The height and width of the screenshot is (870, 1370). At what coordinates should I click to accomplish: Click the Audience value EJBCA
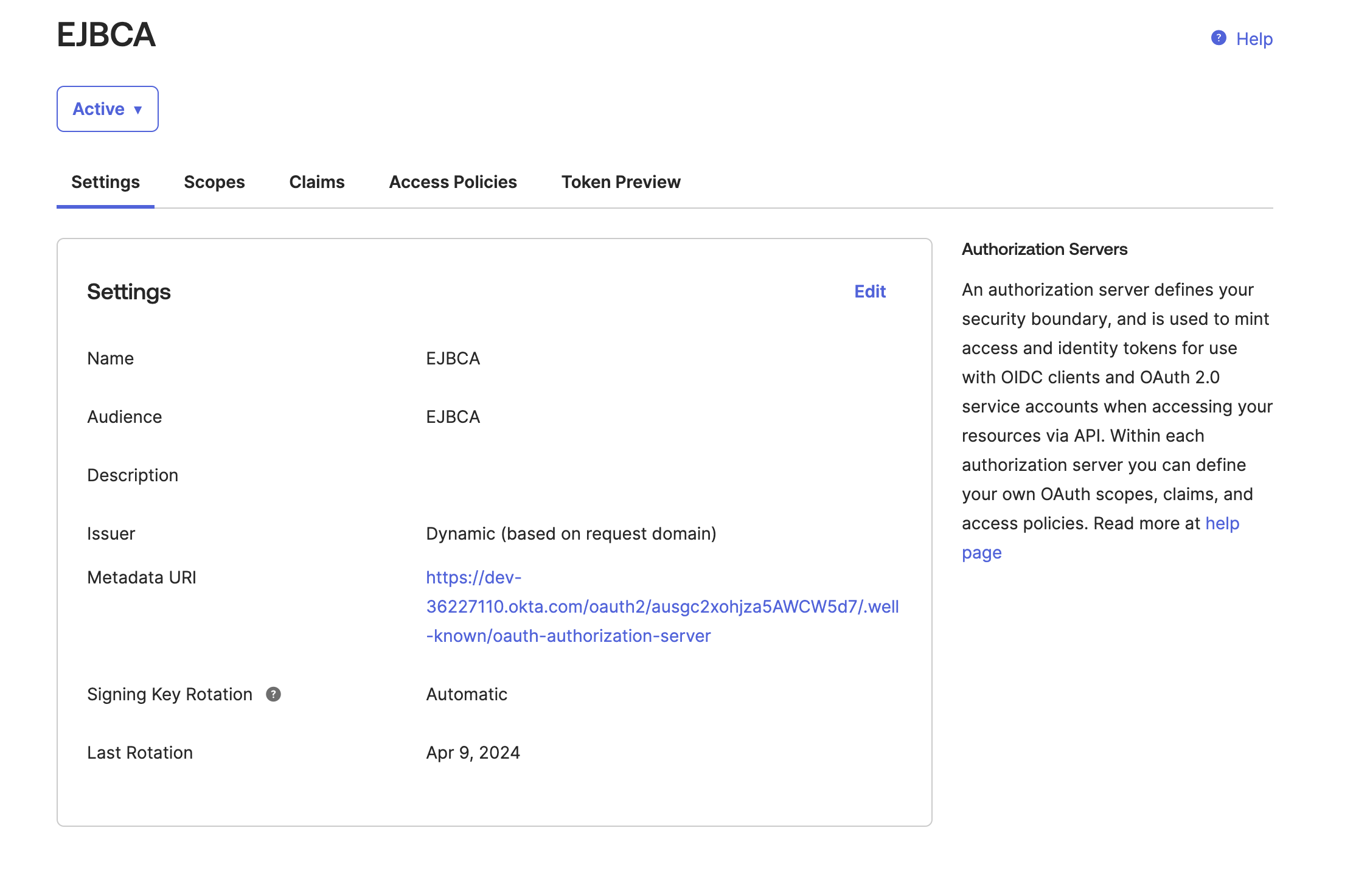453,416
